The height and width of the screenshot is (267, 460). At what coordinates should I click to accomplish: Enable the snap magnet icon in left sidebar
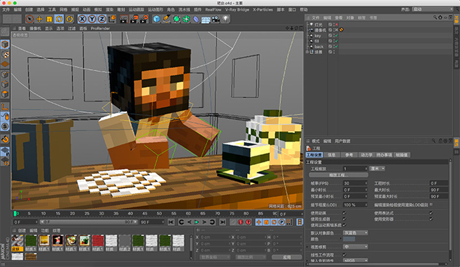pos(5,139)
